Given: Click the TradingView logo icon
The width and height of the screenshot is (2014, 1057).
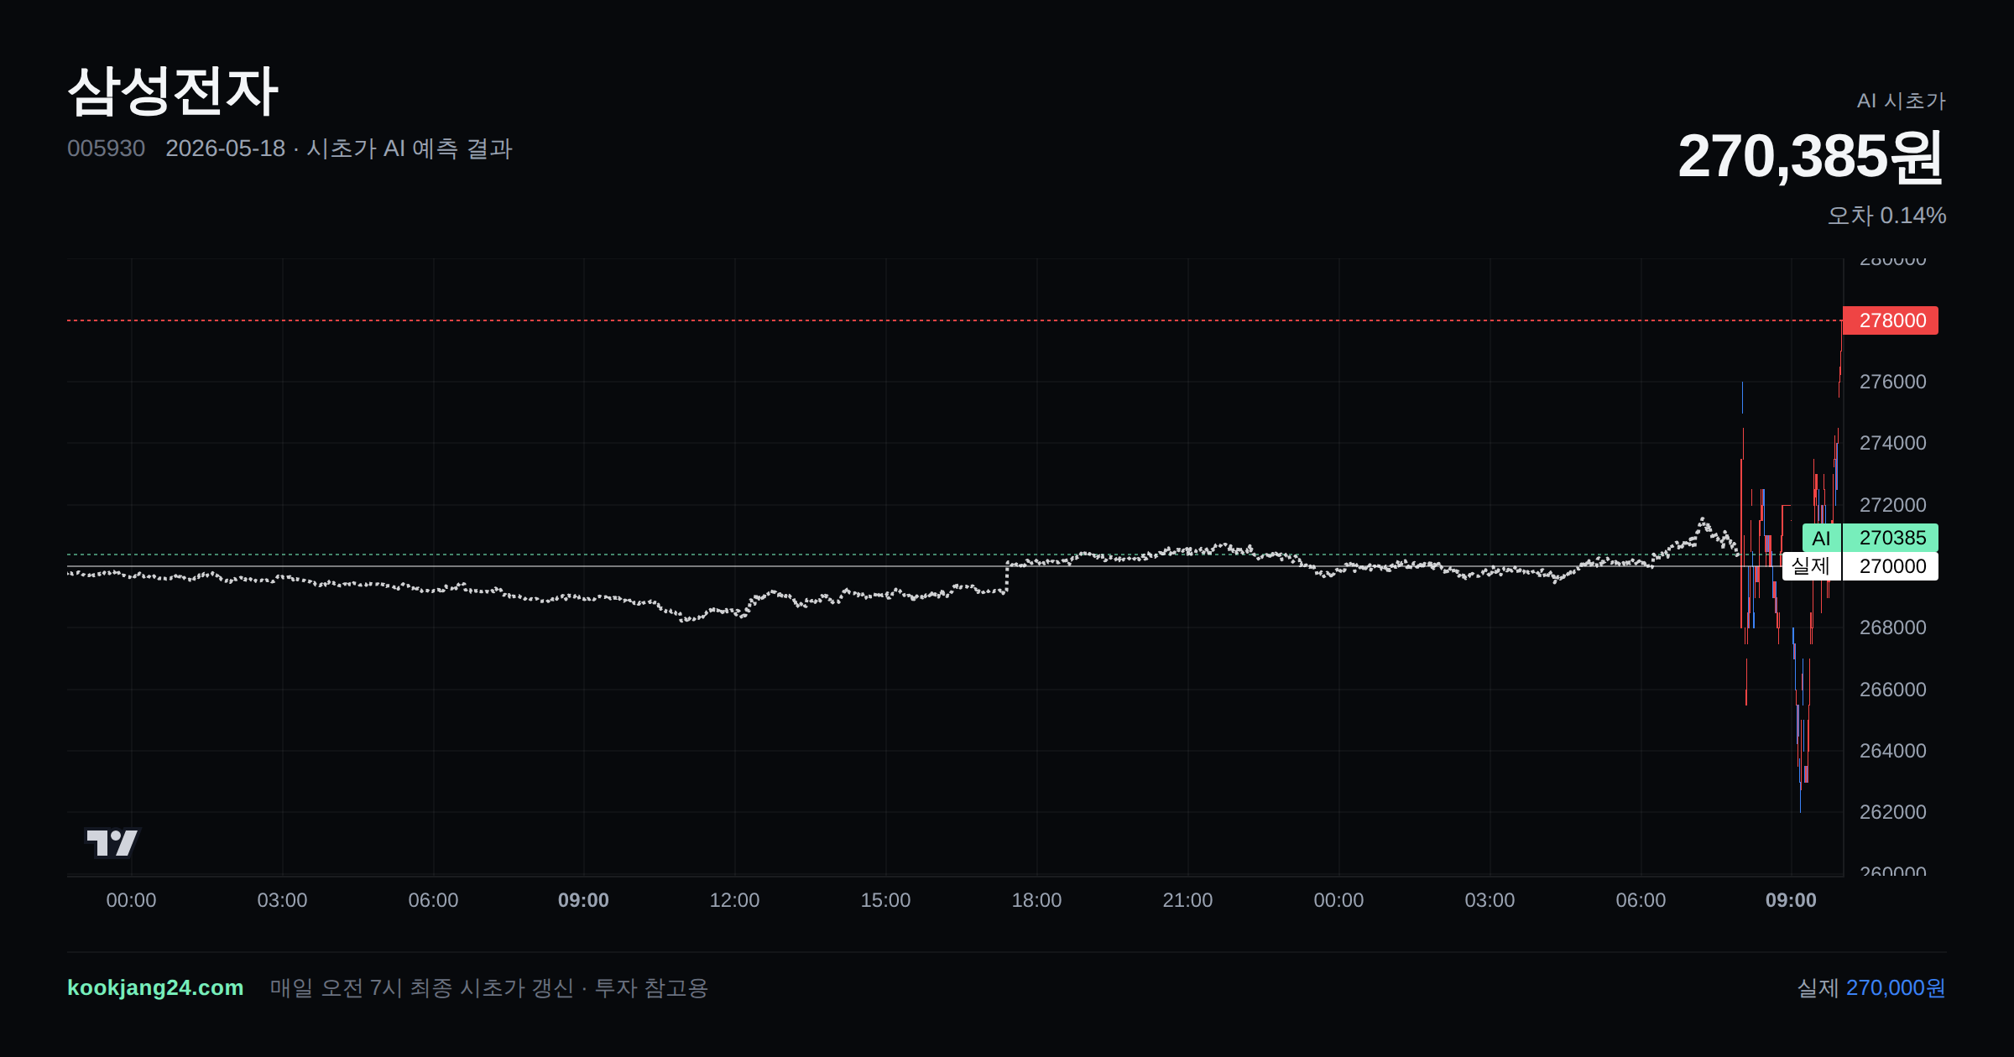Looking at the screenshot, I should tap(112, 842).
